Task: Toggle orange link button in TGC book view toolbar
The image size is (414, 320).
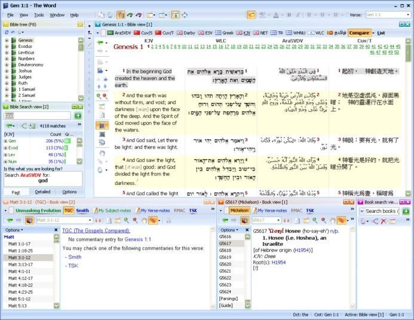Action: click(153, 220)
